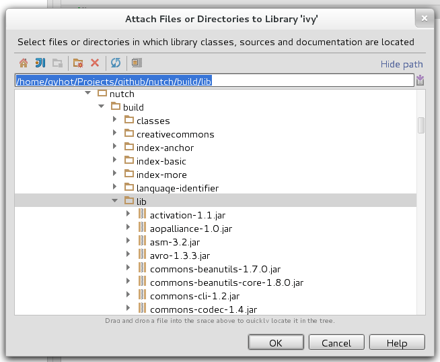Select the lib folder row
This screenshot has width=440, height=362.
[x=215, y=200]
